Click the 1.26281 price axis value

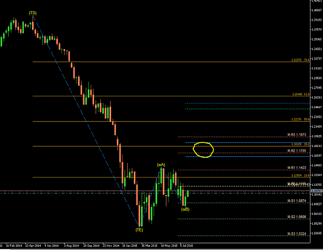(x=317, y=97)
